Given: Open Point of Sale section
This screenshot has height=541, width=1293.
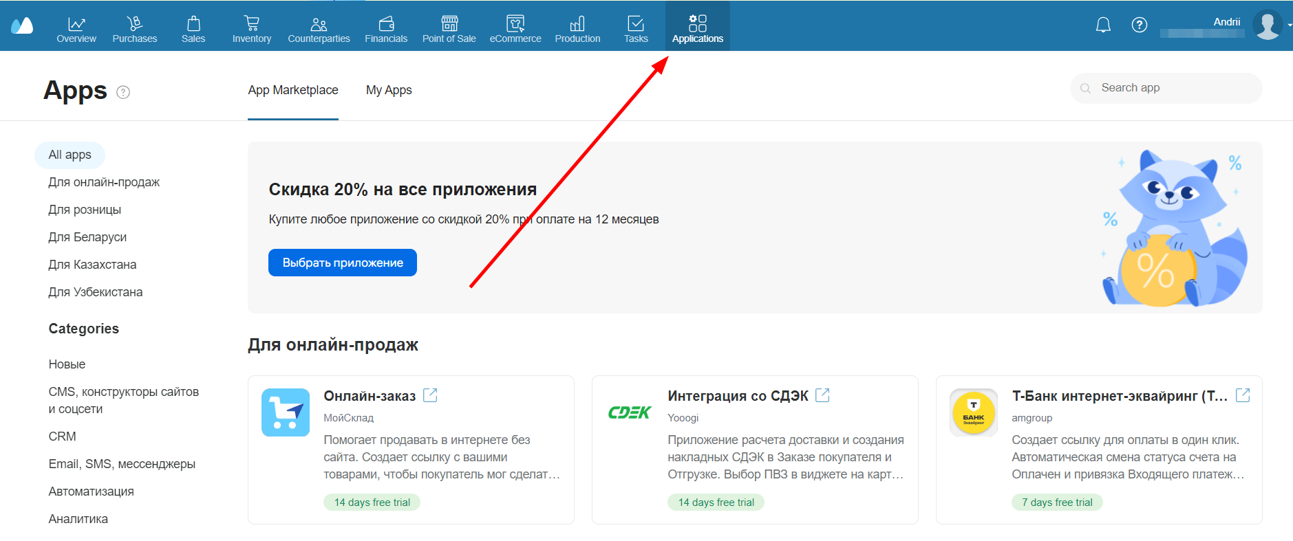Looking at the screenshot, I should [449, 29].
